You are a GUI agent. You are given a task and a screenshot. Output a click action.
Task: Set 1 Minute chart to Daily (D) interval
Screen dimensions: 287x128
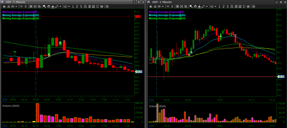244,6
